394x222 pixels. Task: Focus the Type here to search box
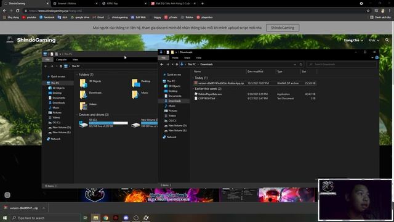45,218
